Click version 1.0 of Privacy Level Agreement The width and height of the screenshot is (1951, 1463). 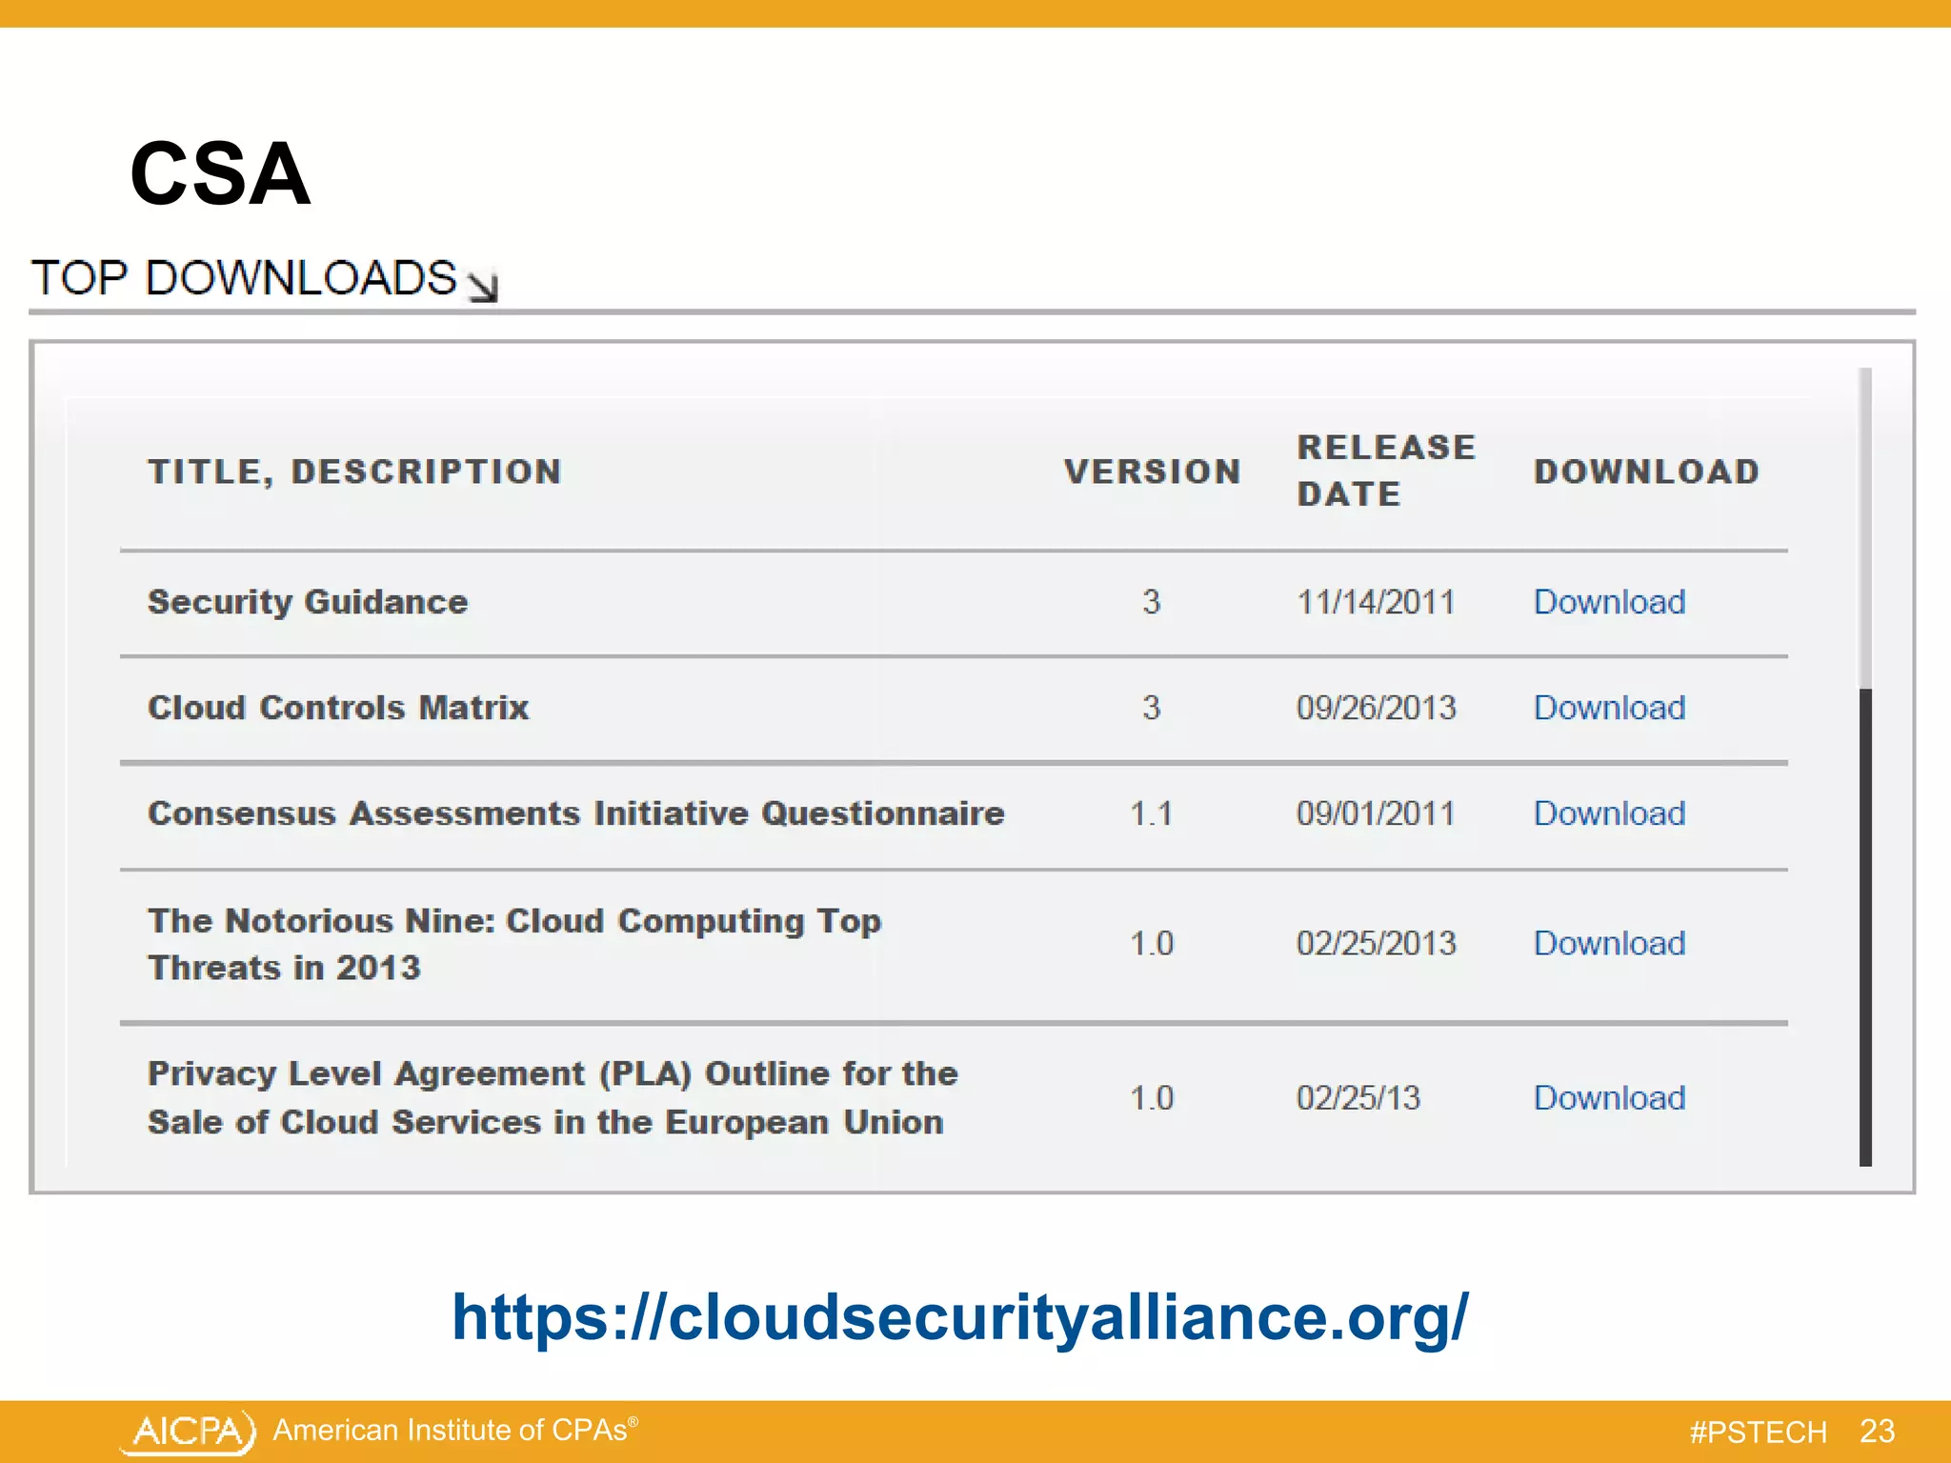coord(1151,1097)
